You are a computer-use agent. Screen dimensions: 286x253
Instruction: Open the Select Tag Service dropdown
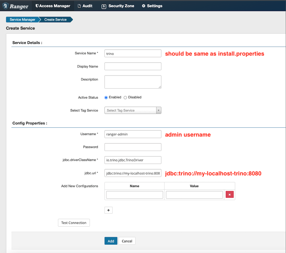pyautogui.click(x=133, y=110)
